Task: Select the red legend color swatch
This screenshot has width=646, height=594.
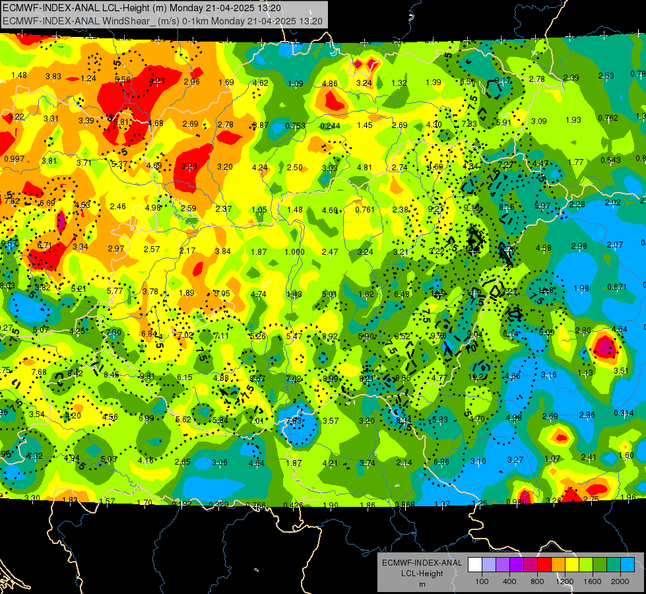Action: click(544, 565)
